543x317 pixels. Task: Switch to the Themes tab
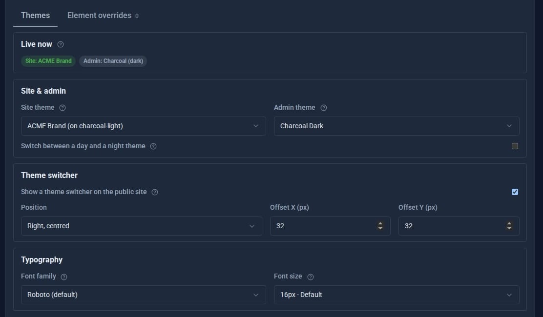pos(35,16)
